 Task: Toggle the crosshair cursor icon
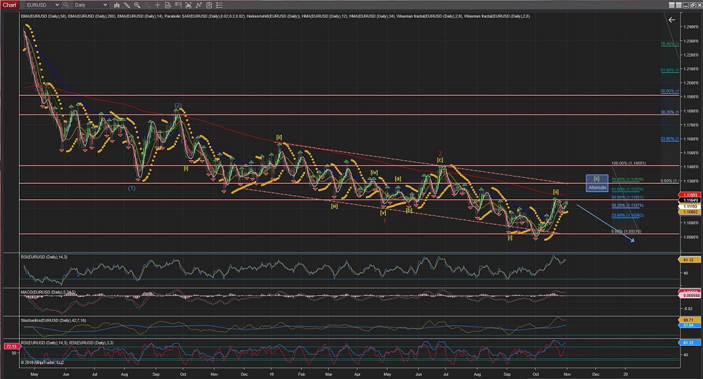[157, 5]
